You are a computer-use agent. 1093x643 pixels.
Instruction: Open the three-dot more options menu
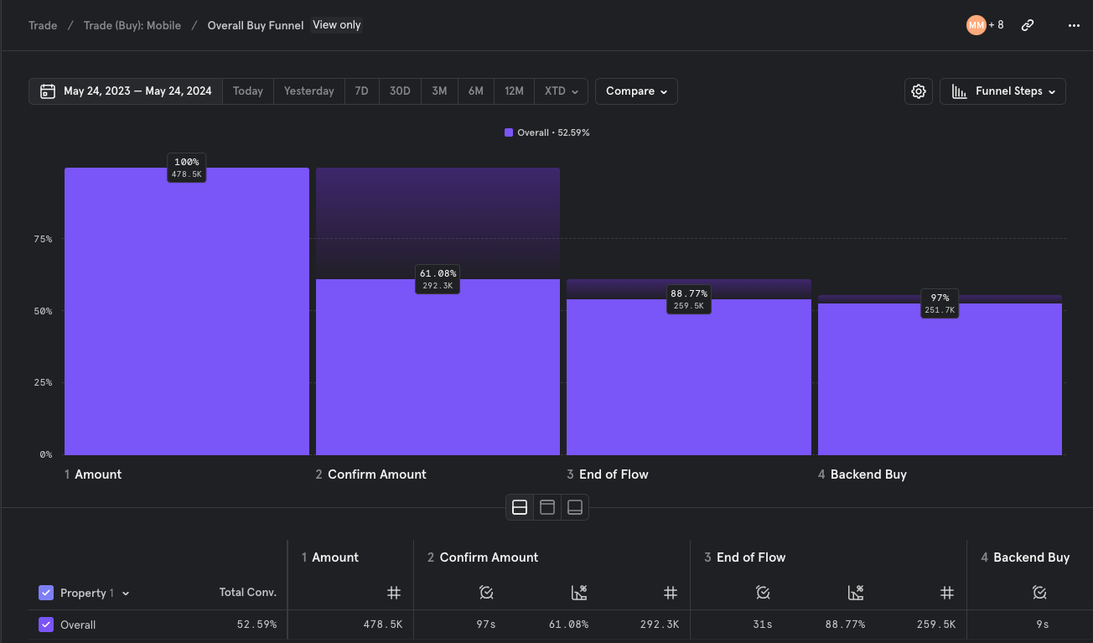tap(1074, 25)
